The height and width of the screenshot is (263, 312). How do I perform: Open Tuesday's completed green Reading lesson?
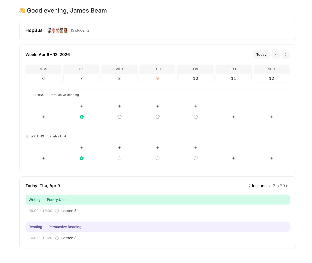pyautogui.click(x=82, y=117)
